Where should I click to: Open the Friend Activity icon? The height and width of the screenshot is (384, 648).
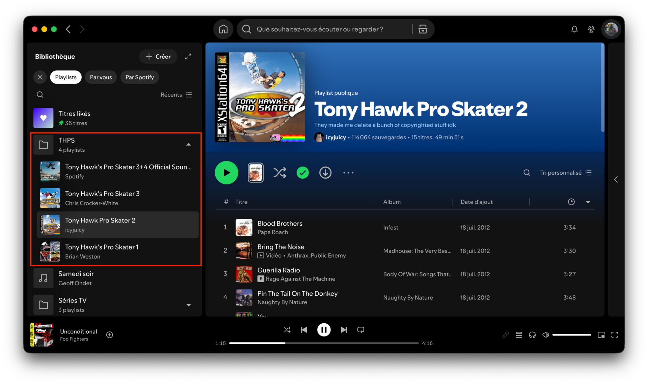(x=591, y=29)
